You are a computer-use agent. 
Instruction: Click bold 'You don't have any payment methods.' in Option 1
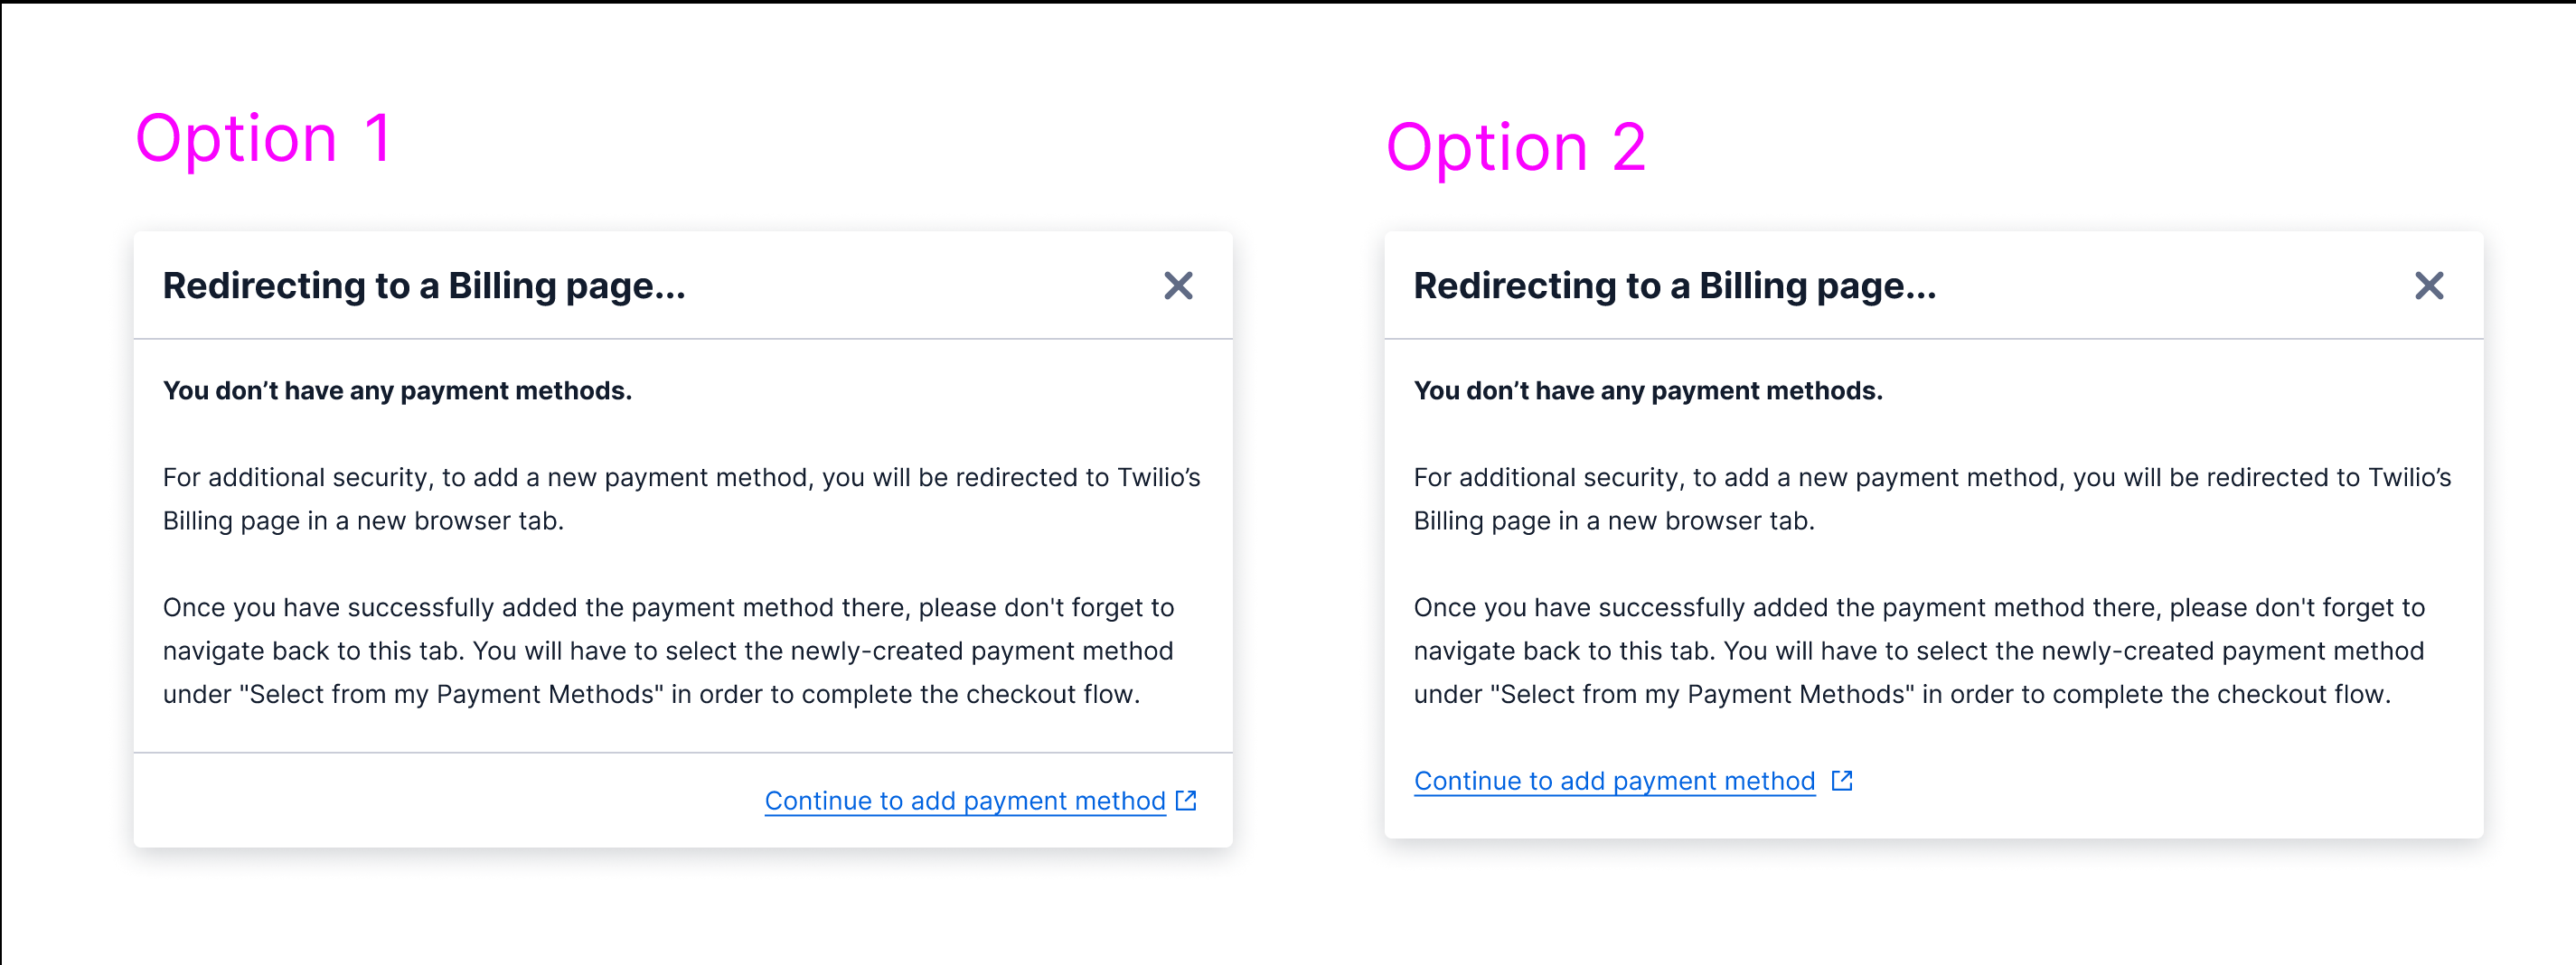click(x=397, y=391)
